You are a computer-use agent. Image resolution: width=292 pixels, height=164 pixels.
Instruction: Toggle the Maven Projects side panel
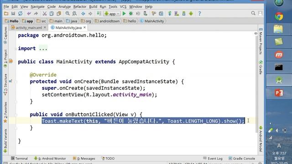pyautogui.click(x=261, y=41)
